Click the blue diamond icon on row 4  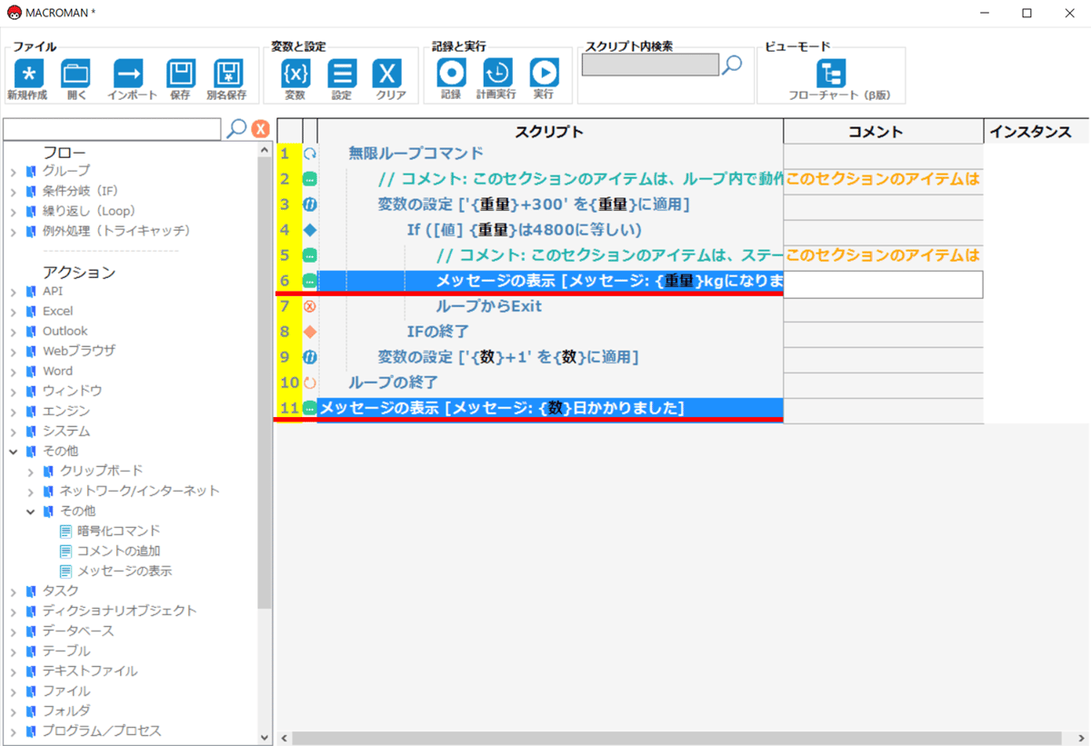click(x=309, y=230)
